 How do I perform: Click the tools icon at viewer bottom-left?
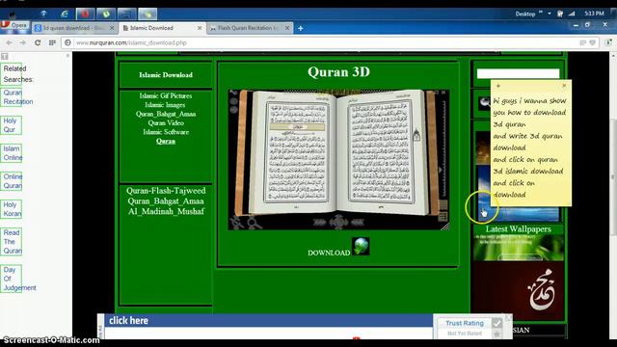point(236,223)
